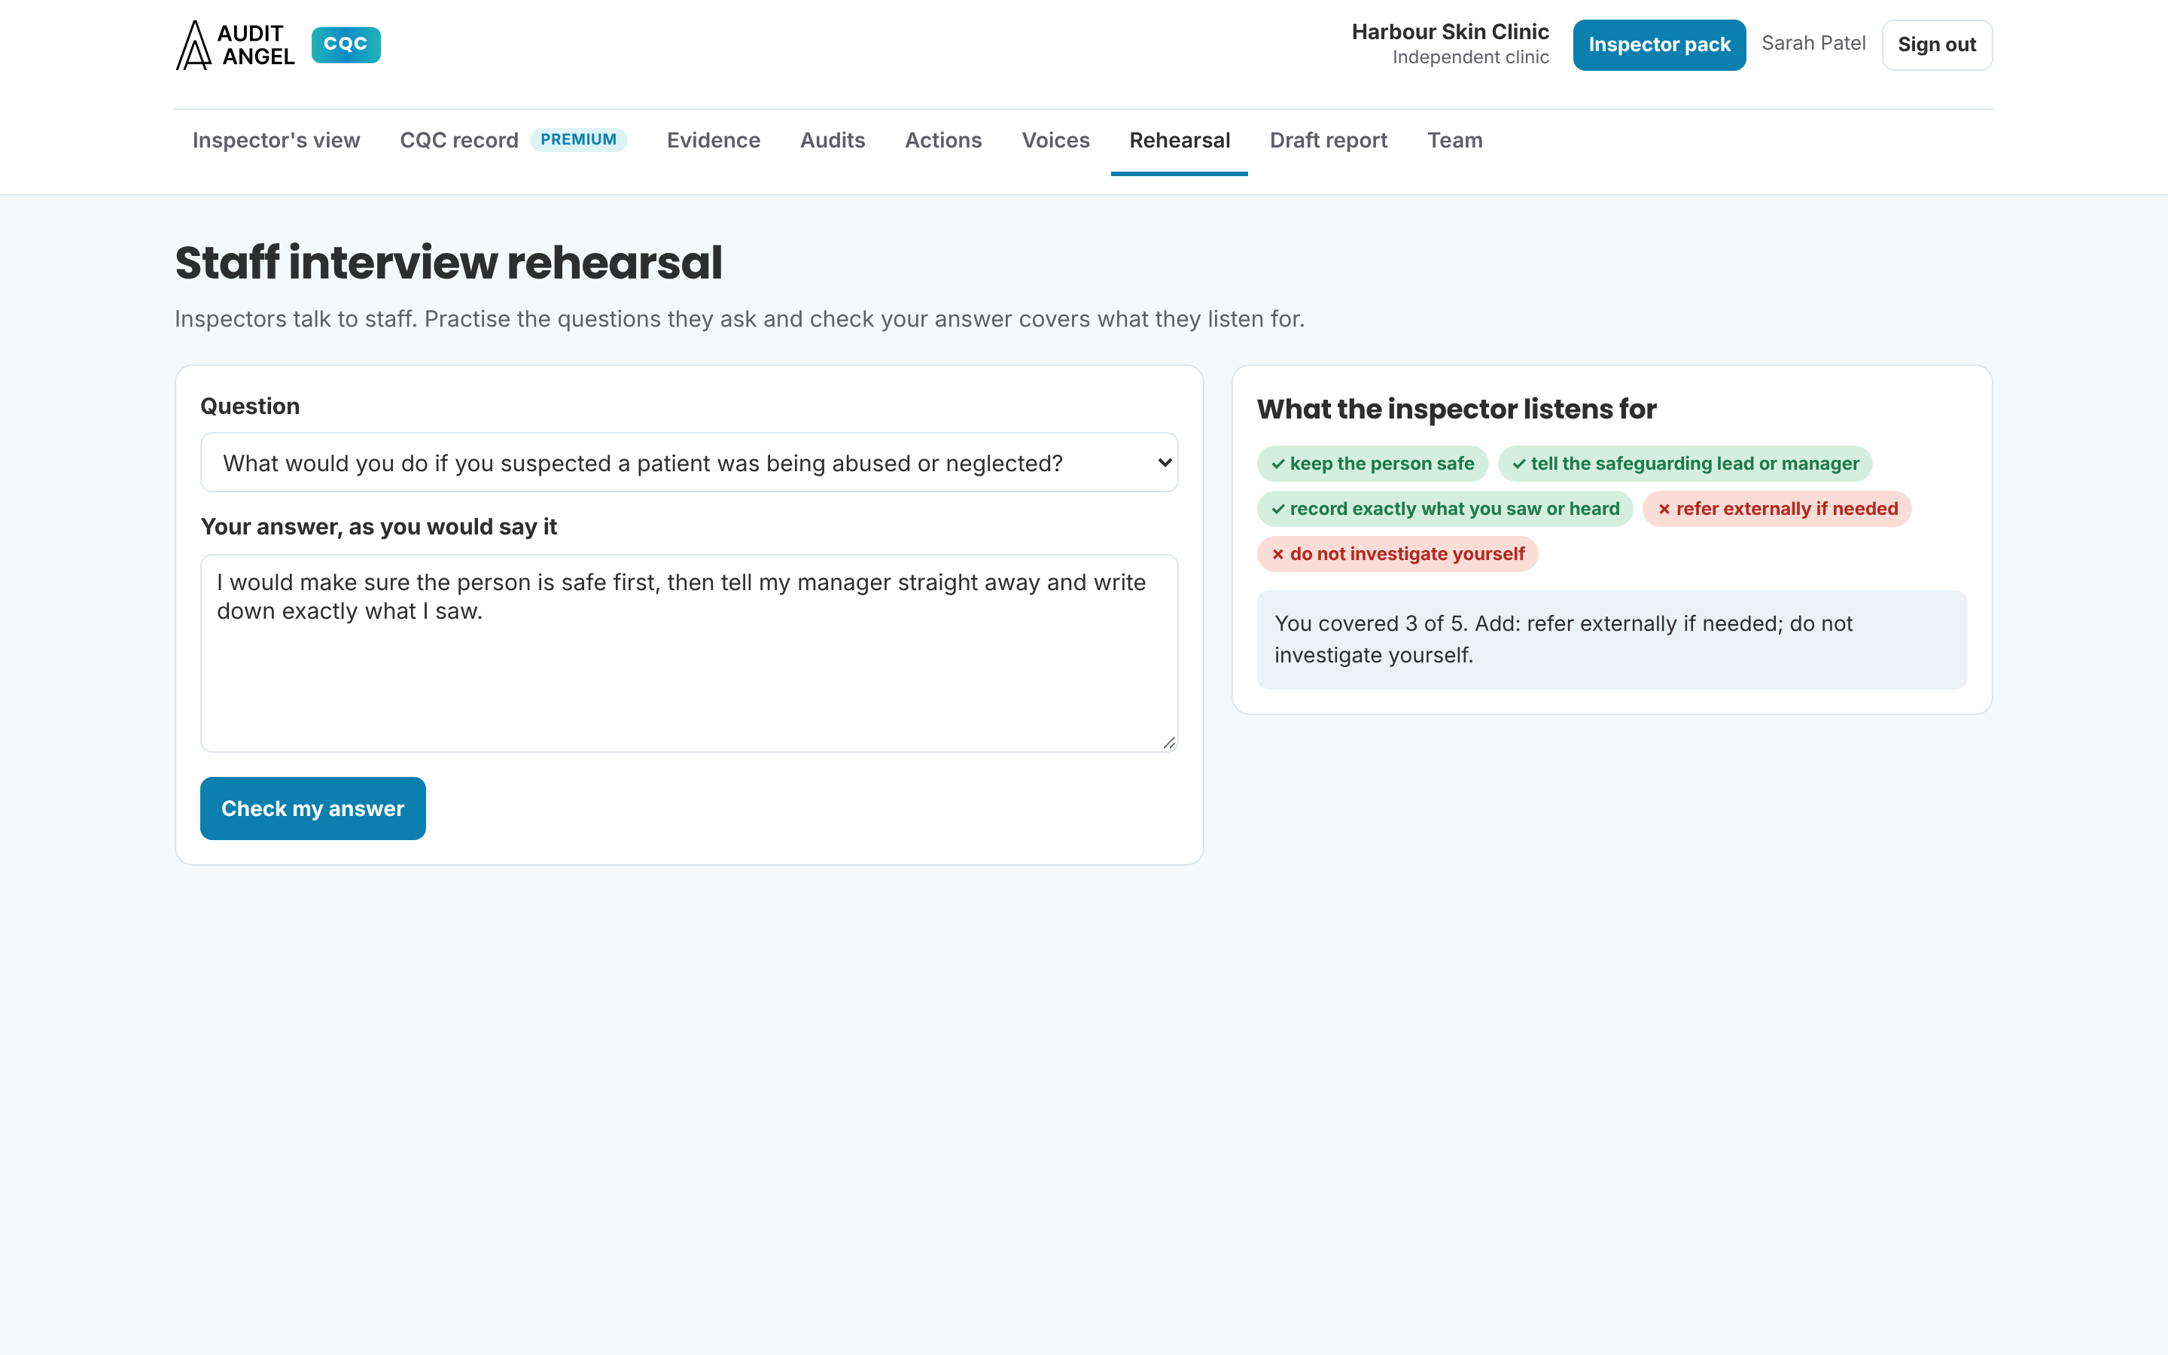Expand the Question dropdown
Viewport: 2168px width, 1355px height.
pyautogui.click(x=689, y=462)
